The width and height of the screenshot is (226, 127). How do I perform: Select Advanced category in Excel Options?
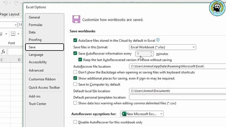(44, 71)
